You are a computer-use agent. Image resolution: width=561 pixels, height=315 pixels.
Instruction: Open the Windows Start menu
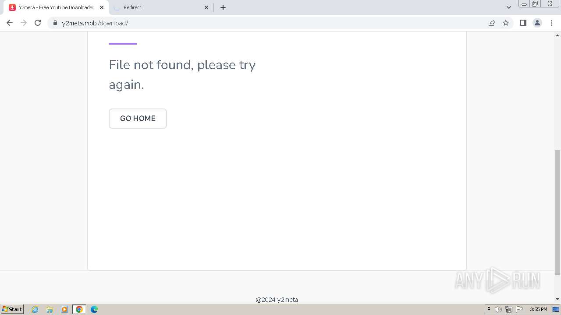(12, 309)
